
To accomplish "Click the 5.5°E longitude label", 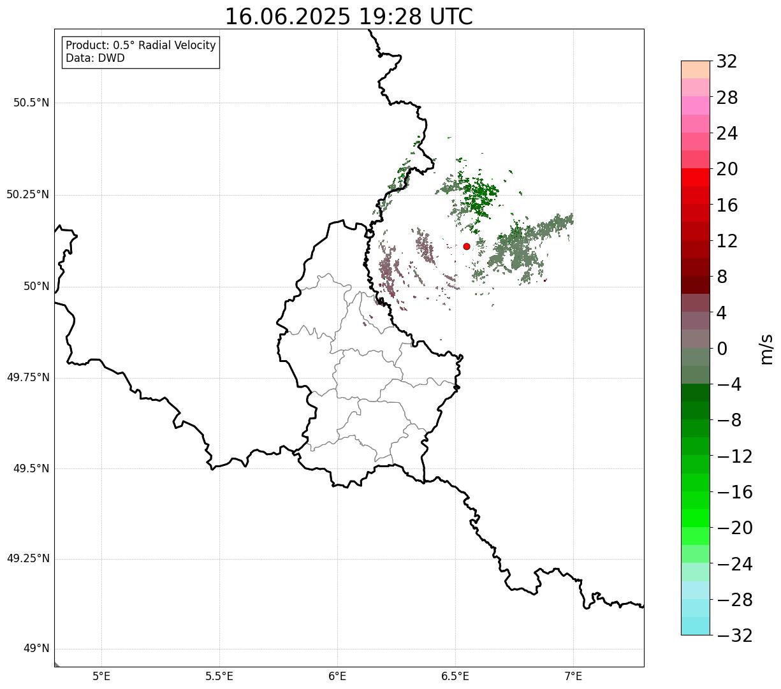I will [219, 676].
